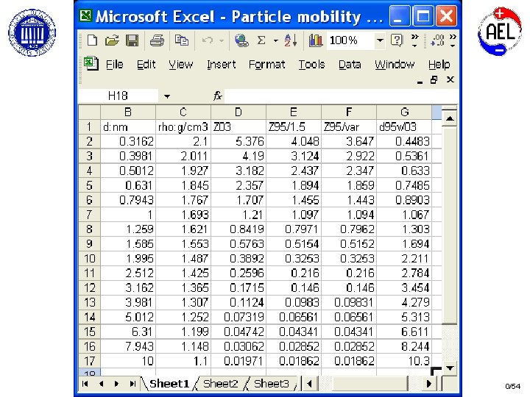
Task: Close the inner workbook window
Action: (x=450, y=79)
